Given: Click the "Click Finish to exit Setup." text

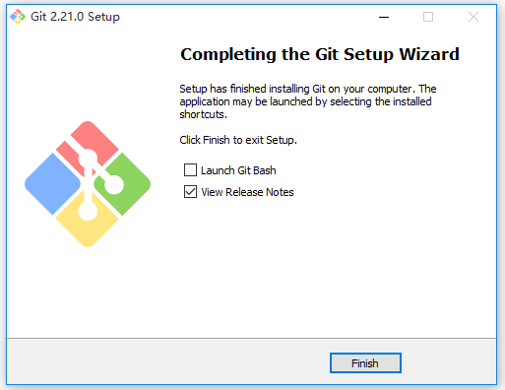Looking at the screenshot, I should point(238,140).
